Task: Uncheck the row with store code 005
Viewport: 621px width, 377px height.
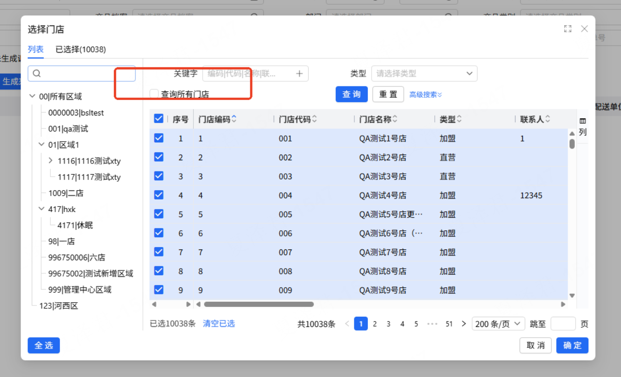Action: pos(159,213)
